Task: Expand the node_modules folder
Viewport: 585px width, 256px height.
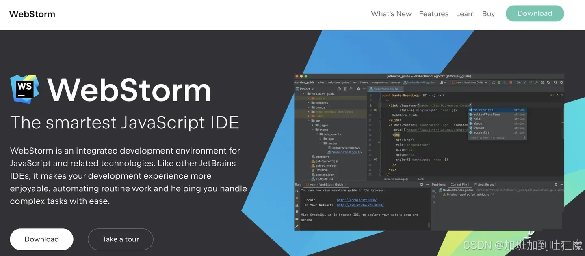Action: (x=309, y=112)
